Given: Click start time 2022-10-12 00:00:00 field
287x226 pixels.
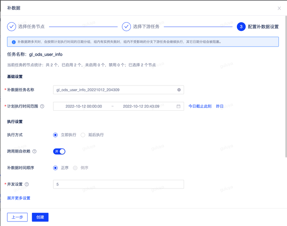Looking at the screenshot, I should click(84, 107).
